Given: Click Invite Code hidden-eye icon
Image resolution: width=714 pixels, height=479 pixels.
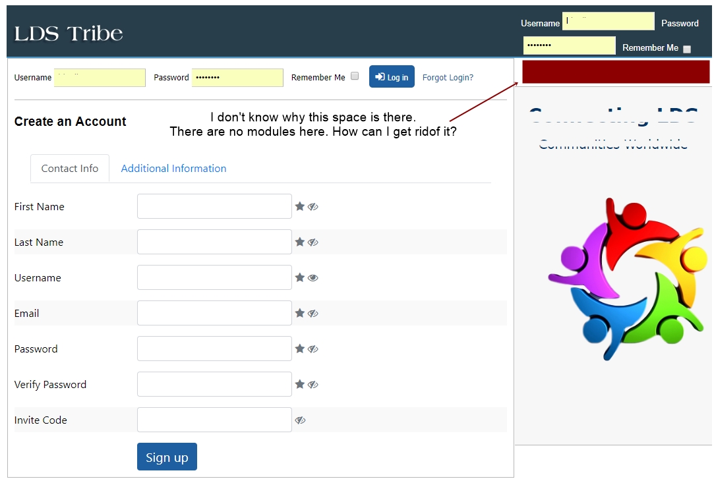Looking at the screenshot, I should click(x=300, y=420).
